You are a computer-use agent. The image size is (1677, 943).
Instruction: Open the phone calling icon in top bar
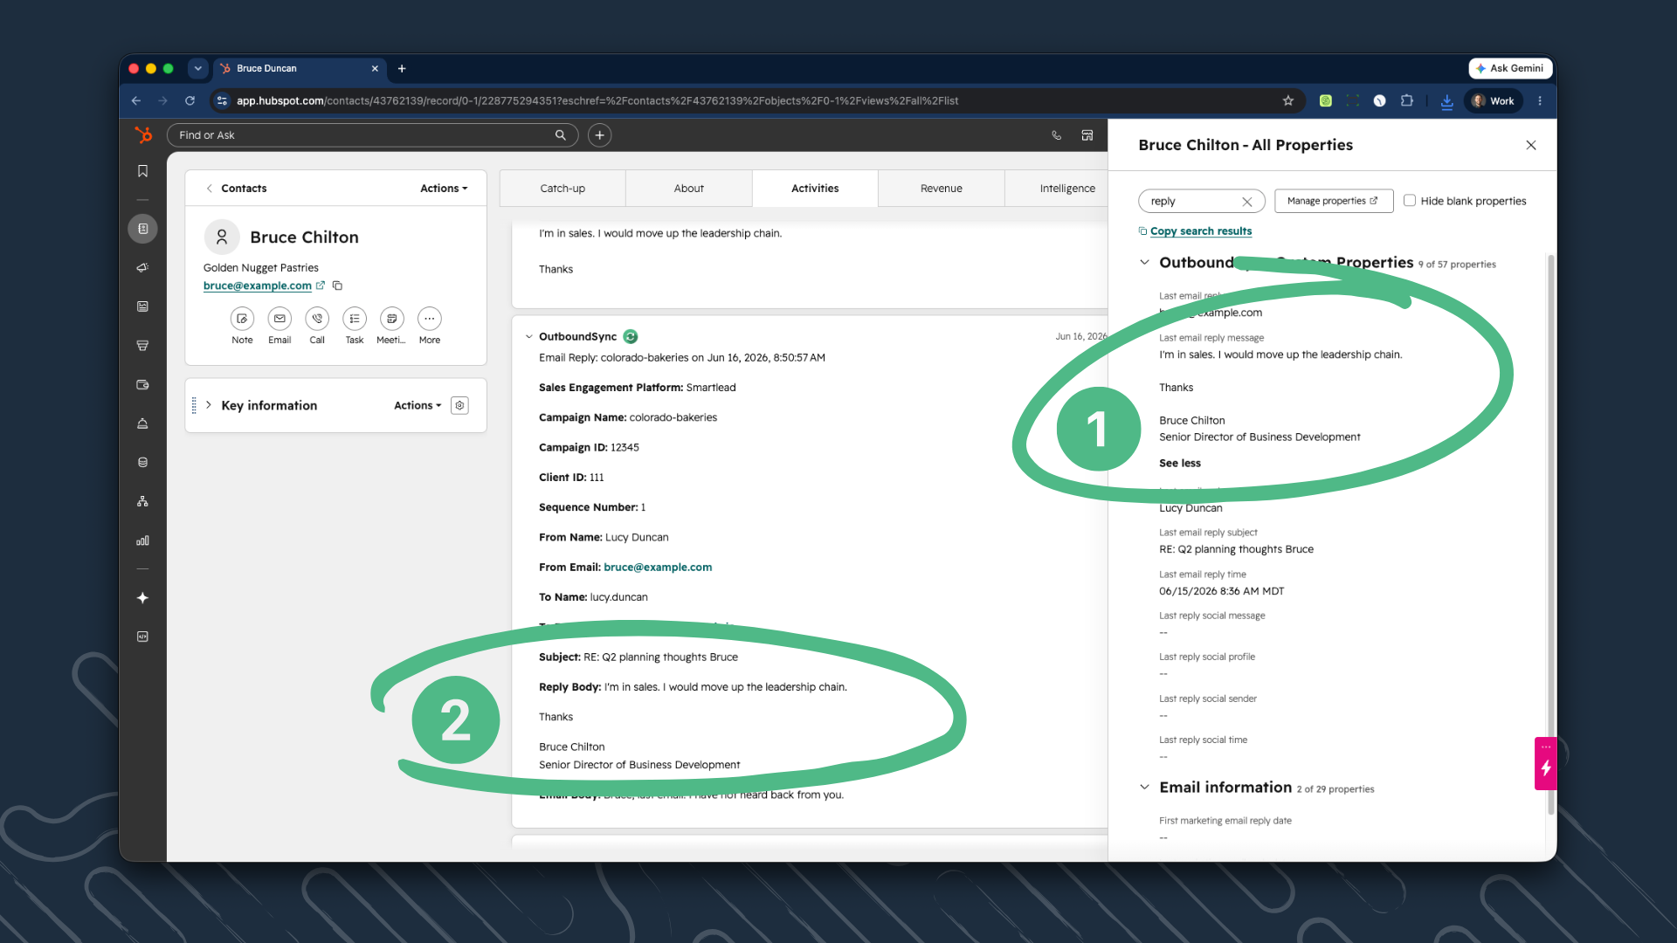[1057, 135]
